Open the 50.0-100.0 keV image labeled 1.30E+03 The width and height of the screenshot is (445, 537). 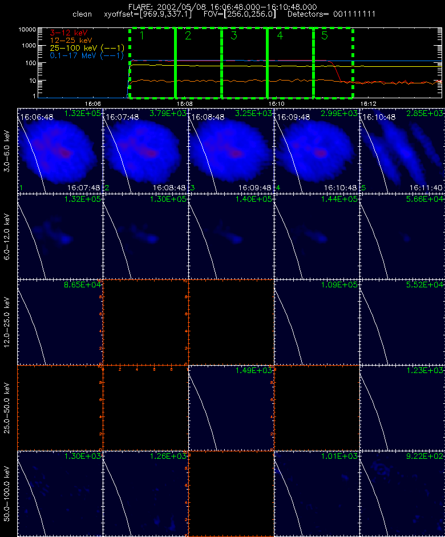click(x=60, y=494)
